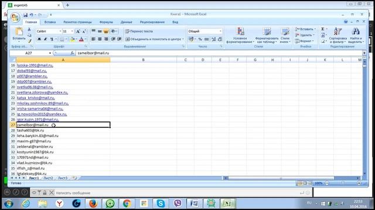Click the Find and Select binoculars
The width and height of the screenshot is (375, 210).
pos(356,35)
